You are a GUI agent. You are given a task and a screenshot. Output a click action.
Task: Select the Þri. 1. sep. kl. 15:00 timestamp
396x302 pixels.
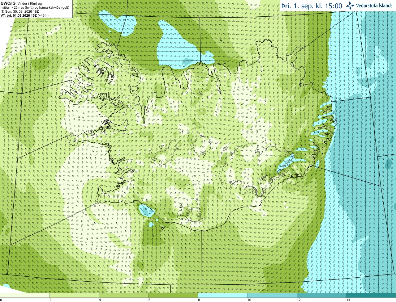[x=312, y=6]
